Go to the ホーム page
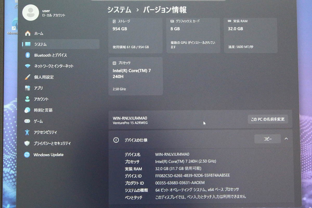Viewport: 312px width, 208px height. pos(38,33)
